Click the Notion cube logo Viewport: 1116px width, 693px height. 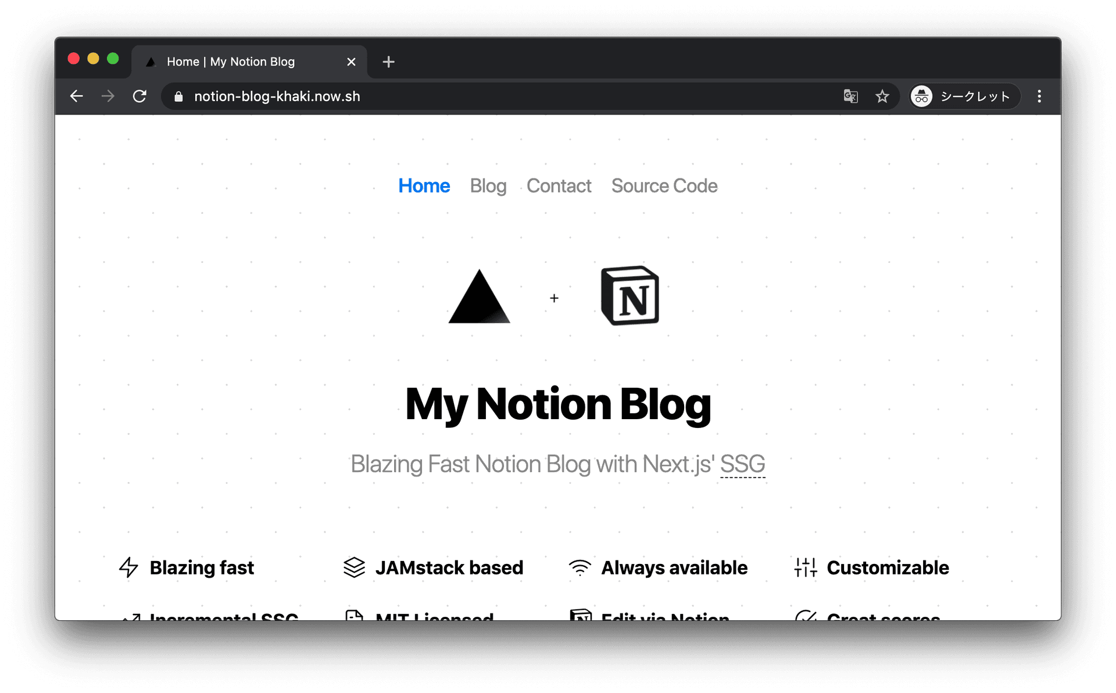[629, 295]
